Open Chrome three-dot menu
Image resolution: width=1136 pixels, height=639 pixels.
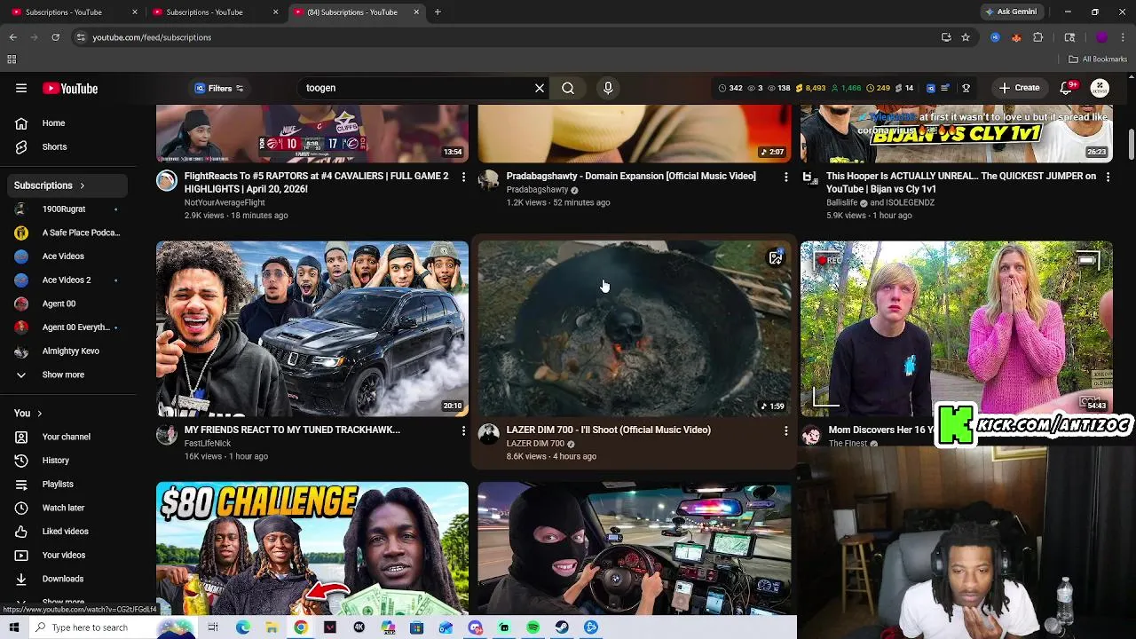(x=1123, y=37)
